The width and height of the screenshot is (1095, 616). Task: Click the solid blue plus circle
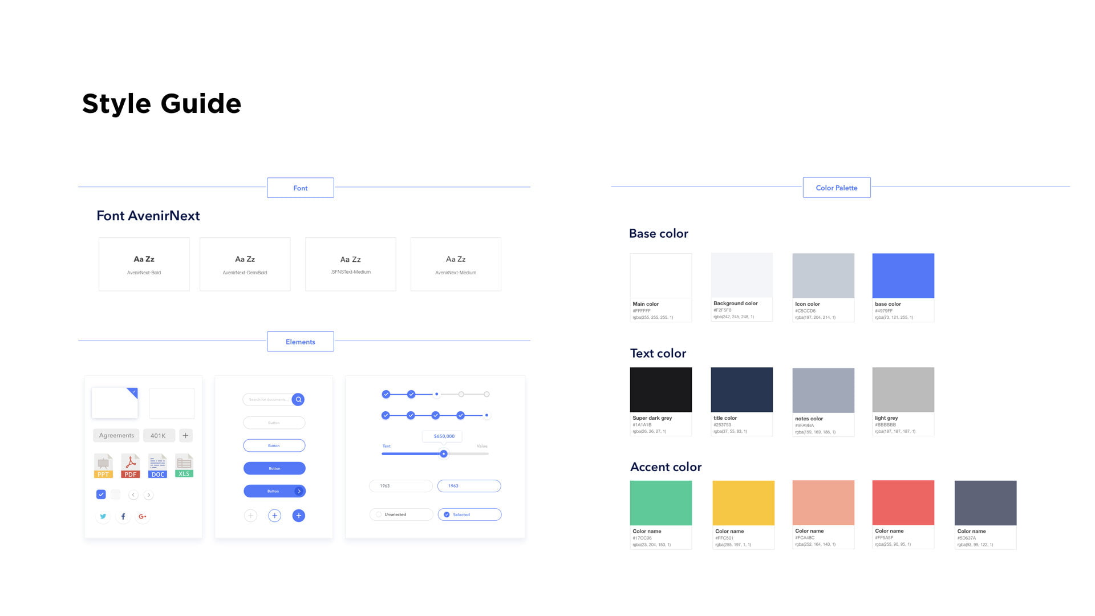tap(298, 516)
